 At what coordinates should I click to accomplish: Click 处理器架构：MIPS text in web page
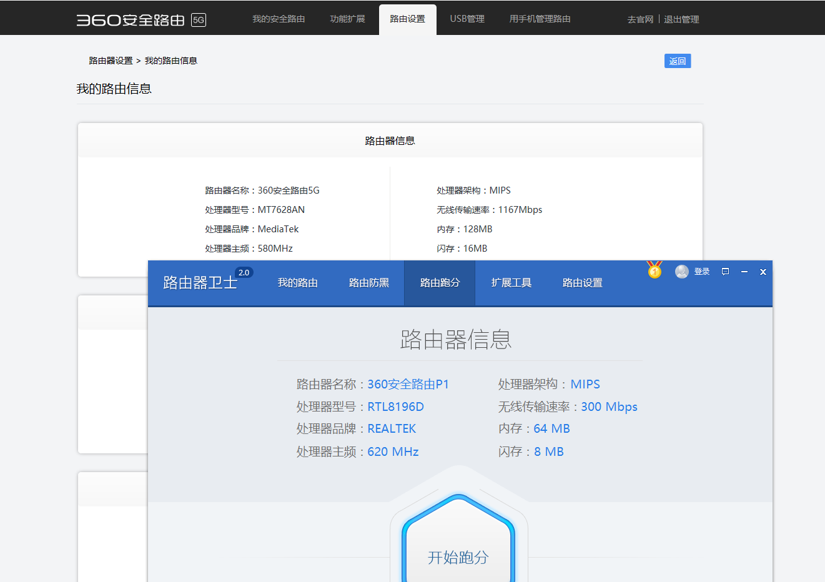click(473, 190)
